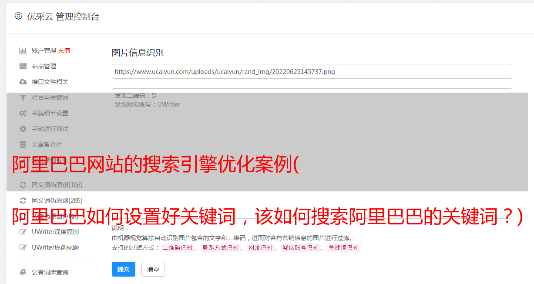Open the filter icon for 栏目与关键词

(x=23, y=97)
